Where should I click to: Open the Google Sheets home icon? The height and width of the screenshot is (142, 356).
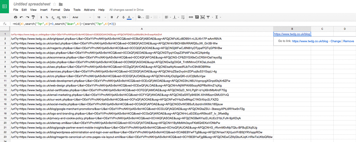[5, 7]
